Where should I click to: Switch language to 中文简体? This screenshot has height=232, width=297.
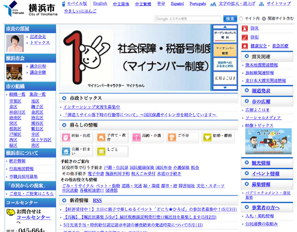[121, 4]
